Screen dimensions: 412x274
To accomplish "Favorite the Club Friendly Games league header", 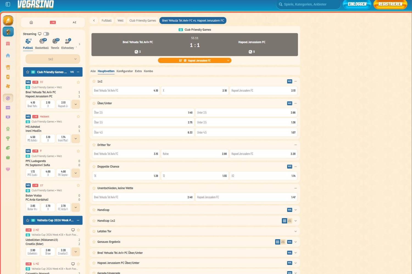I will coord(27,72).
